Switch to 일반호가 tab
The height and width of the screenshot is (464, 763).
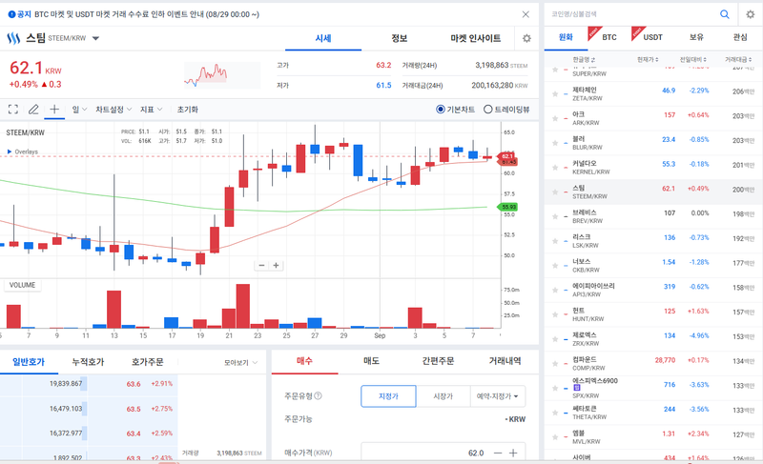click(x=29, y=362)
